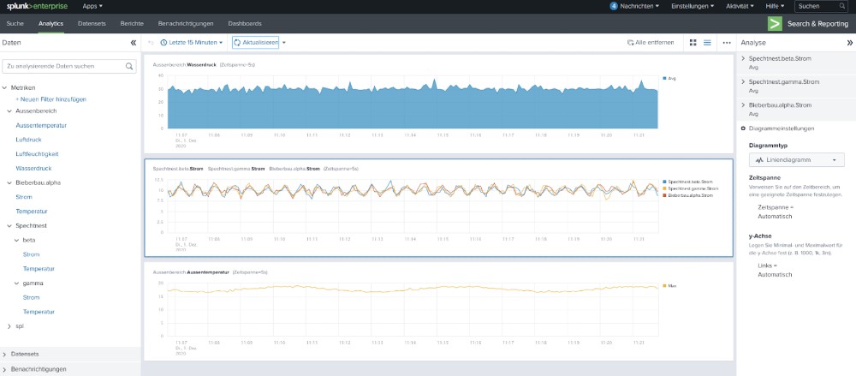Click the line chart icon in Diagrammtyp
This screenshot has width=856, height=376.
pos(759,160)
